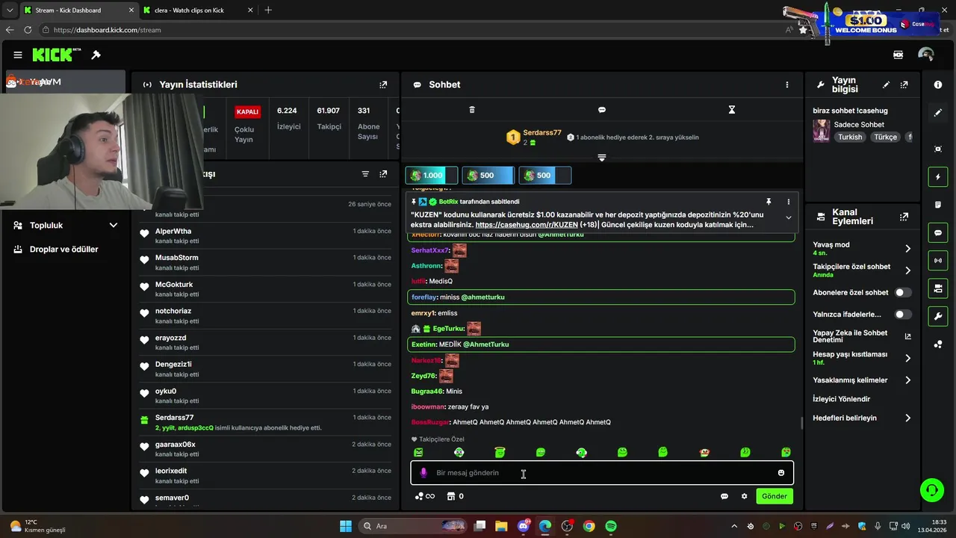The height and width of the screenshot is (538, 956).
Task: Click the green headset support button
Action: tap(931, 490)
